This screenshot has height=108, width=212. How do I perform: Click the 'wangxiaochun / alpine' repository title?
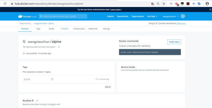45,42
